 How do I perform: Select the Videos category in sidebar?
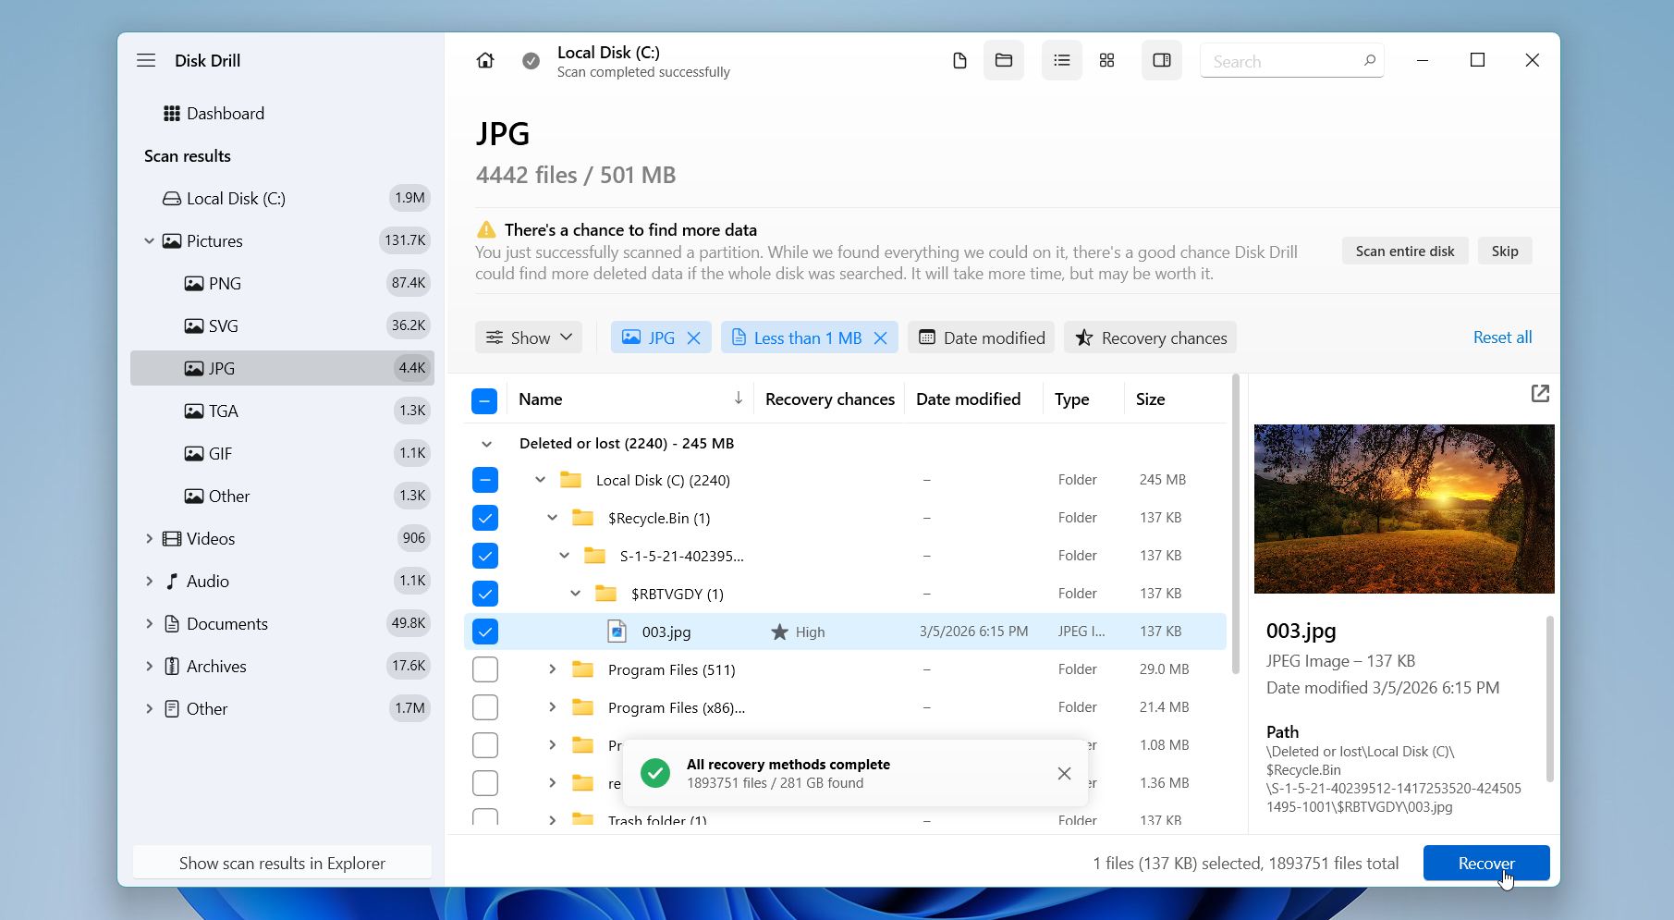[282, 539]
